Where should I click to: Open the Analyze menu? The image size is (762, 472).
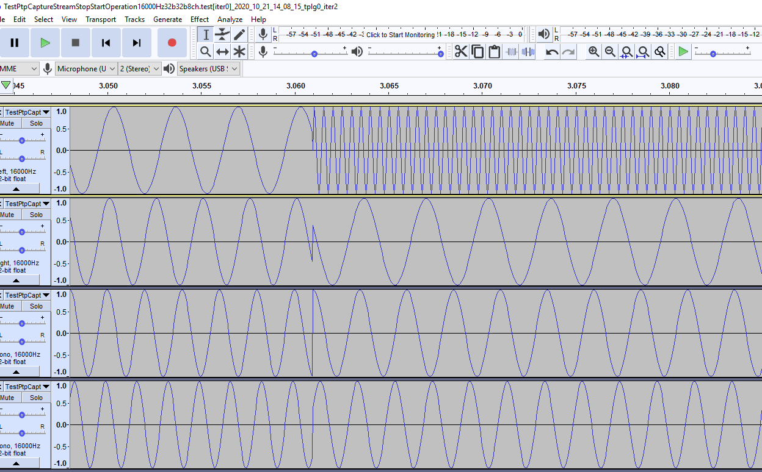tap(230, 20)
